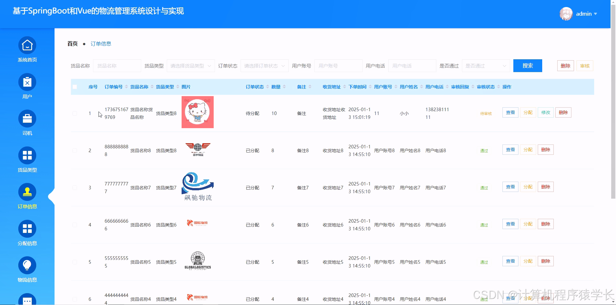The image size is (616, 305).
Task: Check the checkbox for order 7777777777
Action: click(x=75, y=187)
